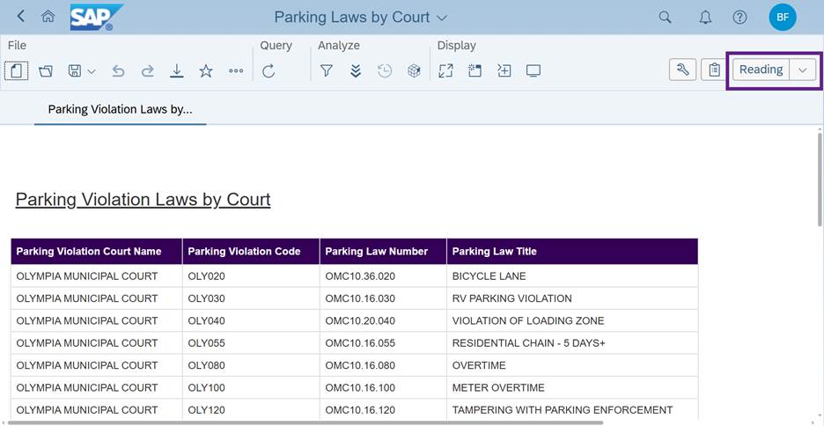Open a document with folder icon
Viewport: 824px width, 426px height.
[x=46, y=70]
